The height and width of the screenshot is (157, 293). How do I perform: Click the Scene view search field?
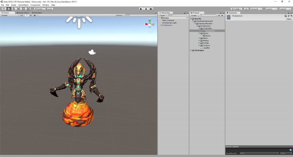pos(140,15)
